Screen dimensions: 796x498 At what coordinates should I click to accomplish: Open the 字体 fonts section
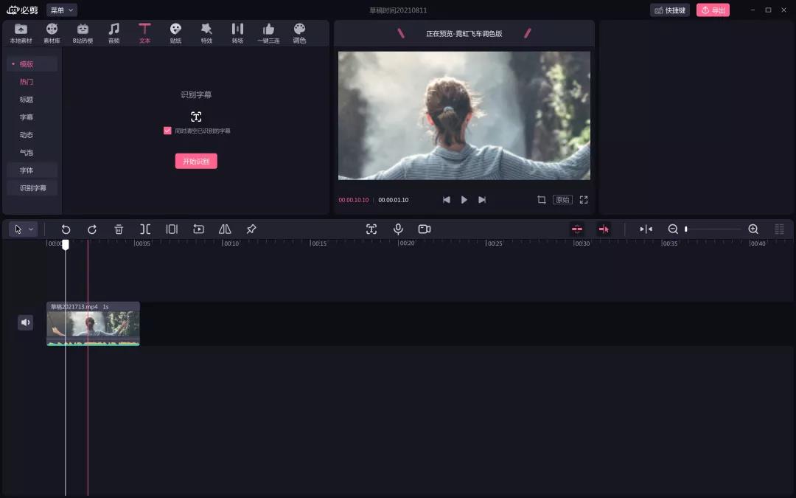[x=32, y=170]
